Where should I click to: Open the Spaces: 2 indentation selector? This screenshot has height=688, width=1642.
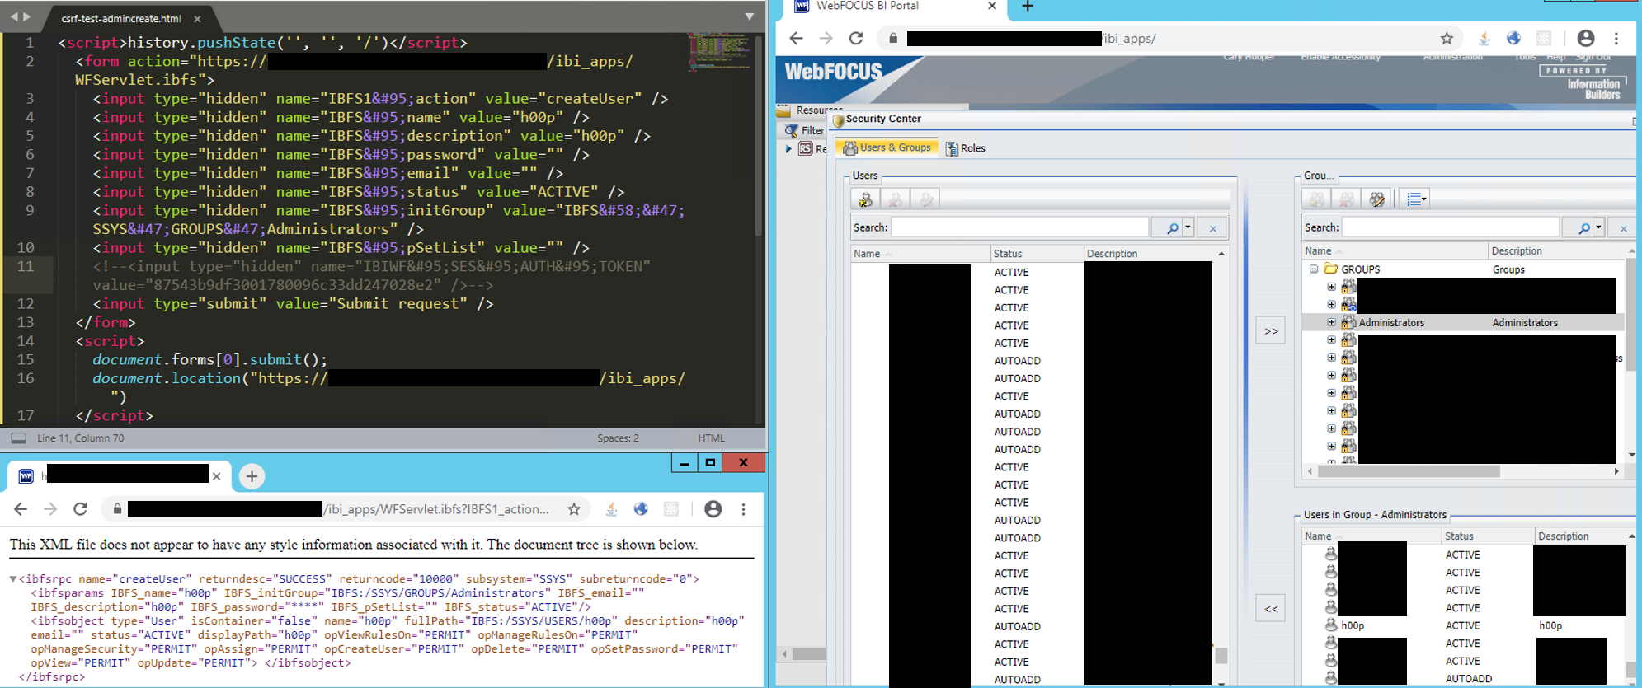[x=618, y=438]
